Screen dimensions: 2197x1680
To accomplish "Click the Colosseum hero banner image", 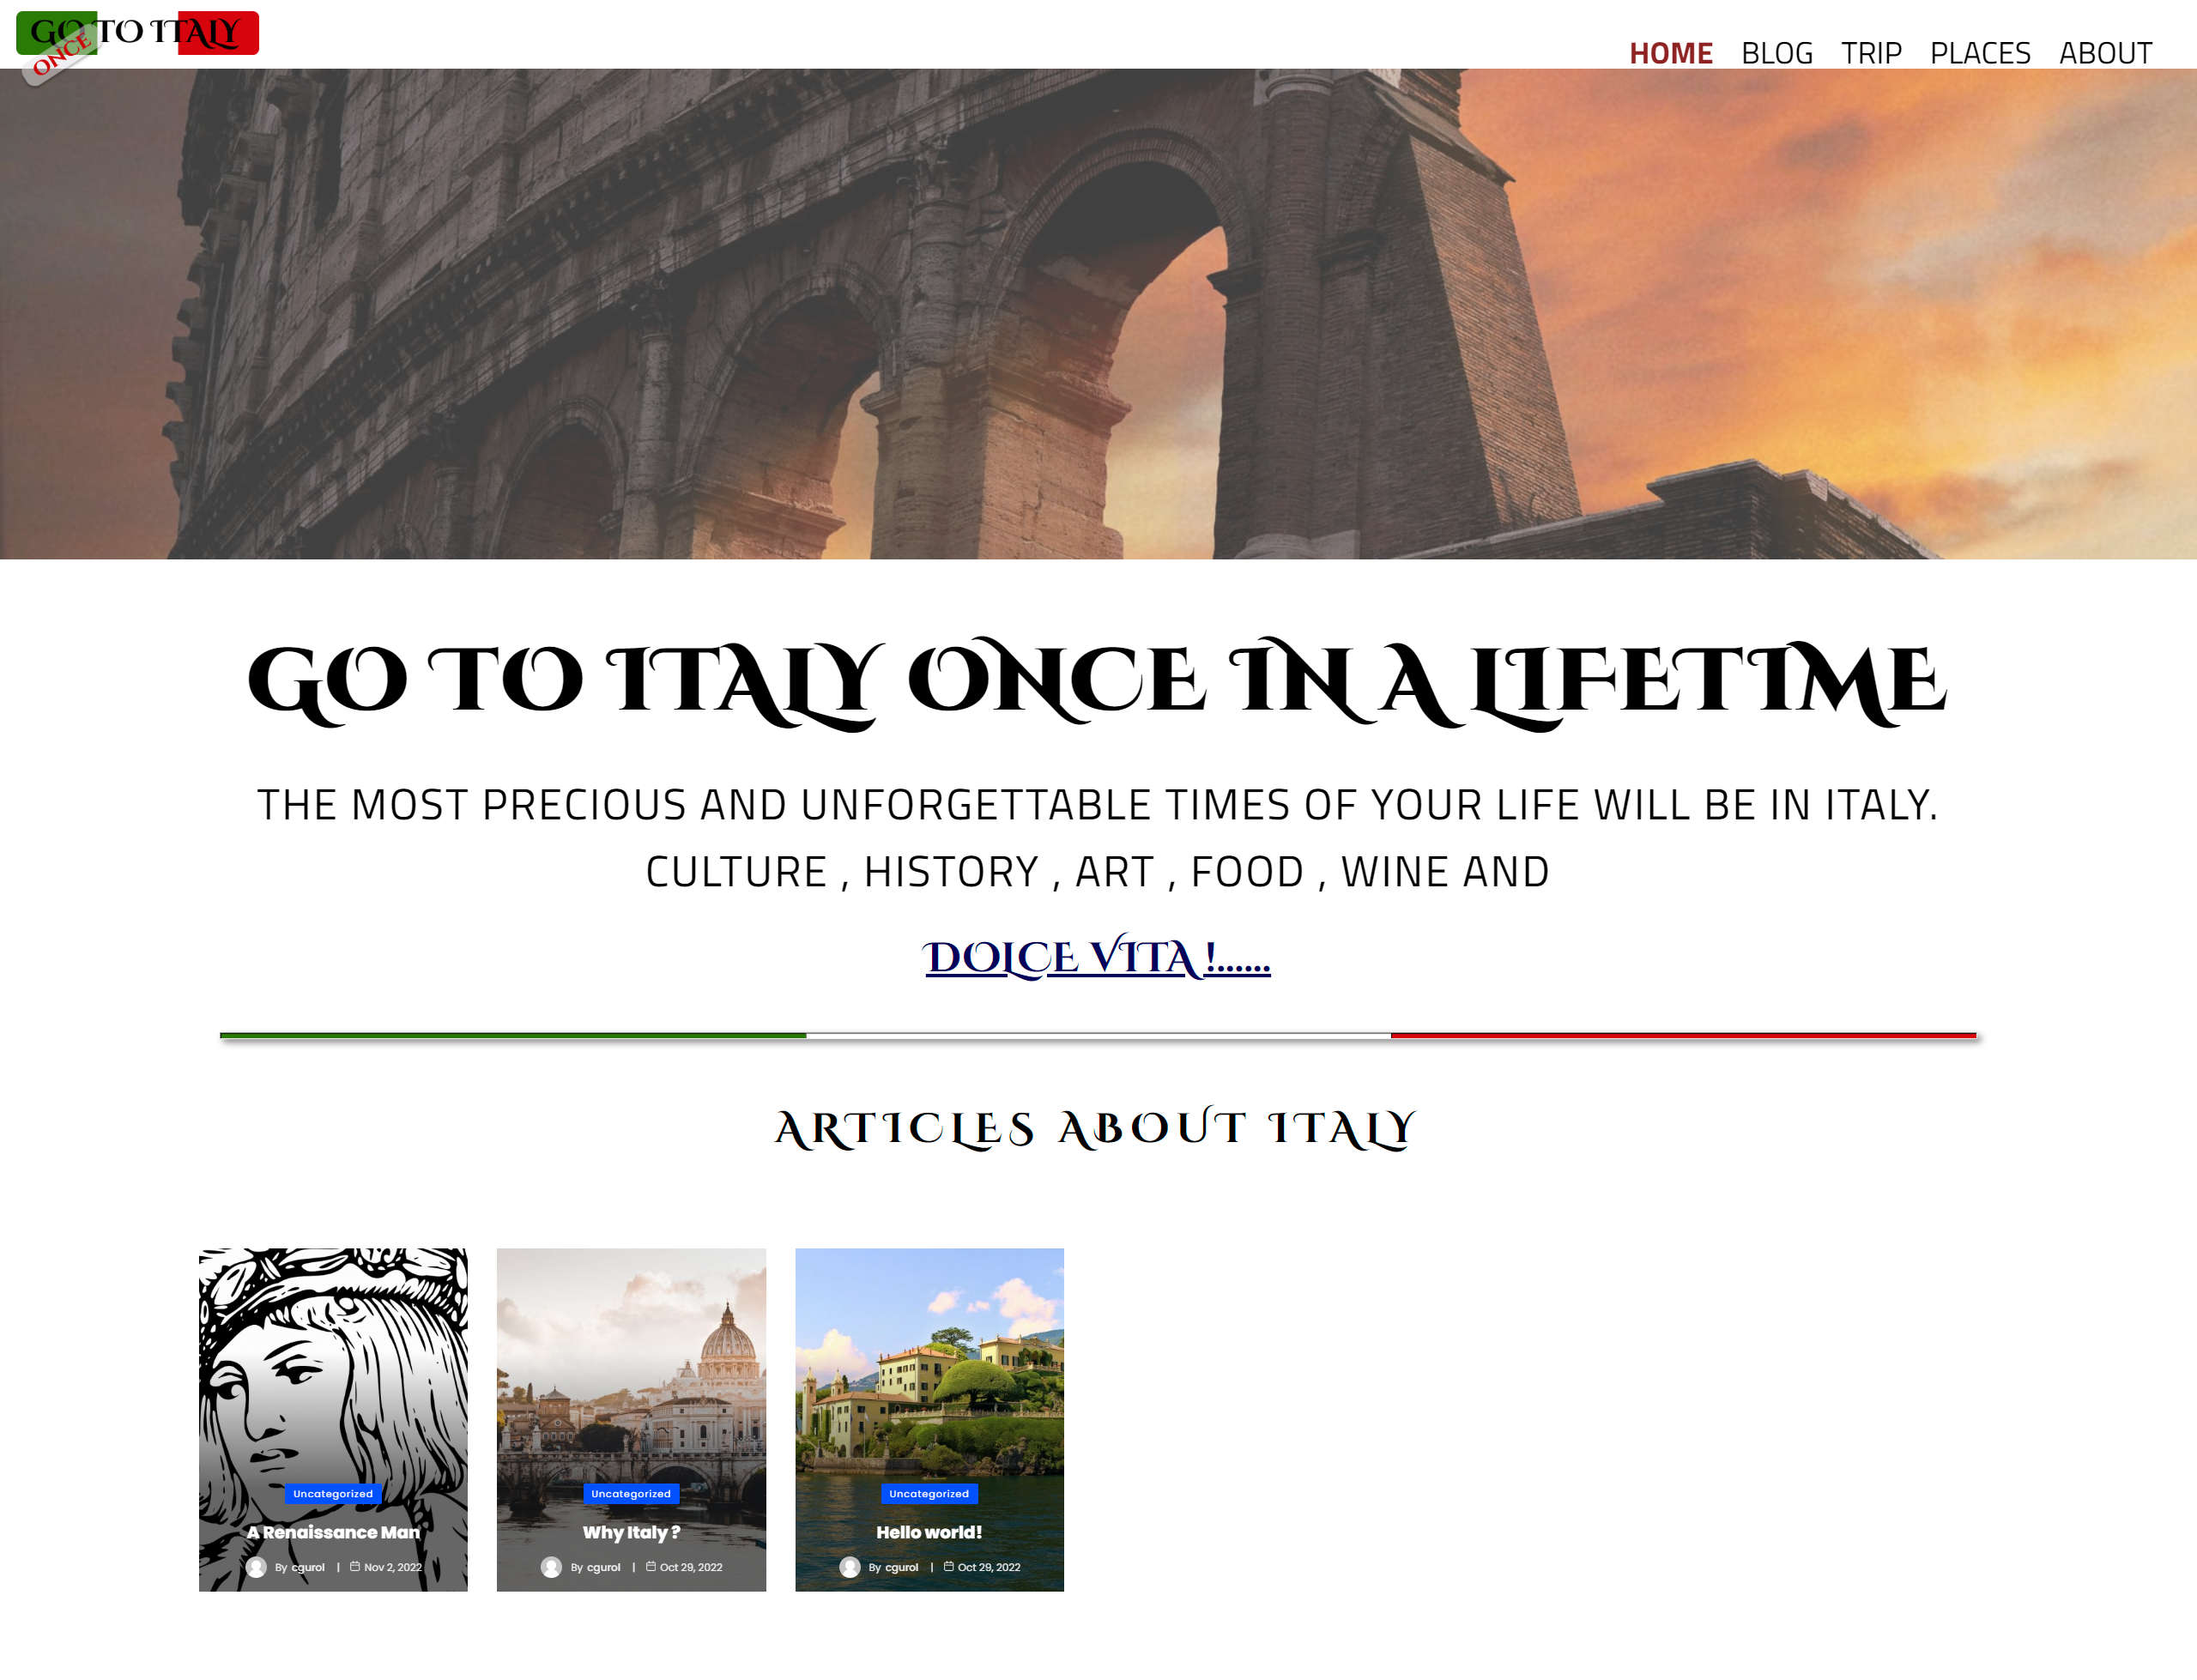I will [x=1098, y=313].
